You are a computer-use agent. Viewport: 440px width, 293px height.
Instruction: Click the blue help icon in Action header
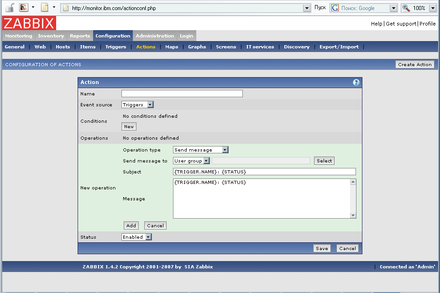pyautogui.click(x=356, y=83)
